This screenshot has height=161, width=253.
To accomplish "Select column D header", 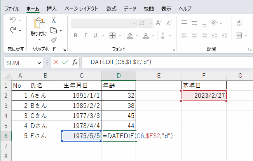I will tap(119, 76).
